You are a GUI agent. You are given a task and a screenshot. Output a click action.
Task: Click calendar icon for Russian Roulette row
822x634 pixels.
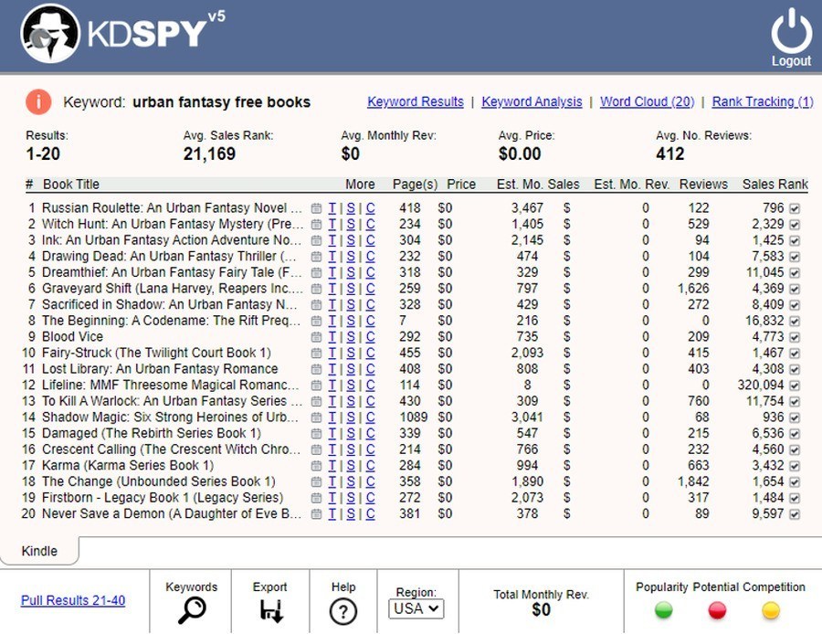[x=316, y=208]
